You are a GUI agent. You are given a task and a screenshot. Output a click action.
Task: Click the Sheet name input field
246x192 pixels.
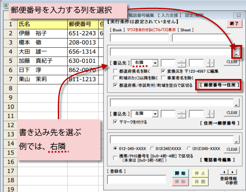point(201,37)
